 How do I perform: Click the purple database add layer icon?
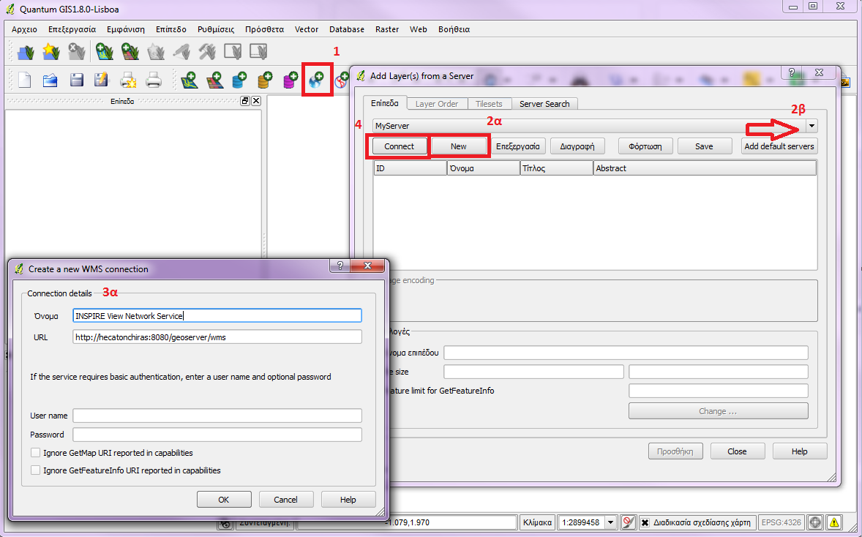pos(291,80)
